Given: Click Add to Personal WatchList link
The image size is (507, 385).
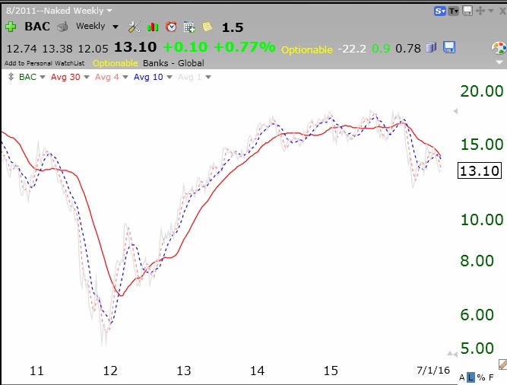Looking at the screenshot, I should pos(44,63).
